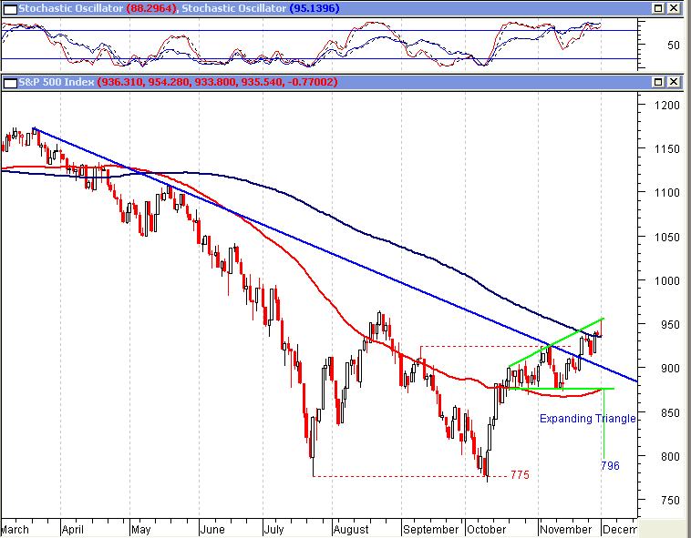
Task: Click the August date axis label
Action: coord(351,530)
